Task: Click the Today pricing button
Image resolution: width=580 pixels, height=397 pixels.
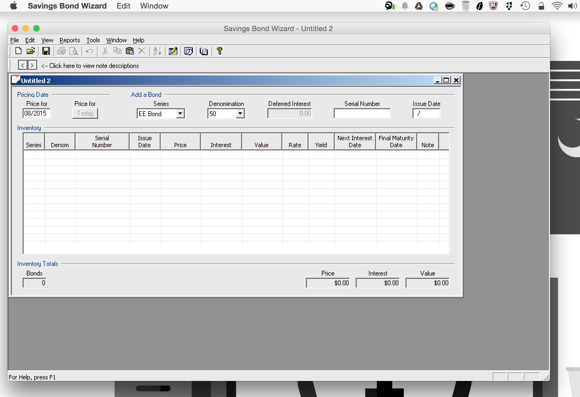Action: point(85,113)
